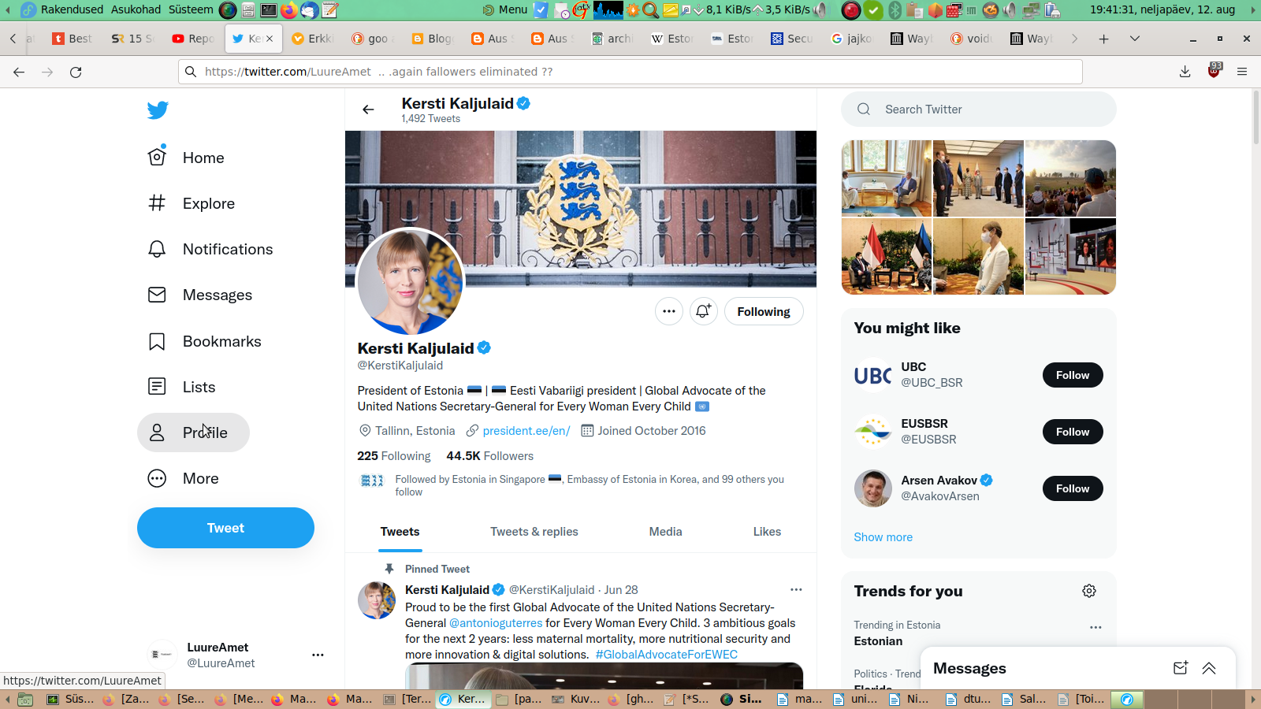Open the Trends settings gear
The width and height of the screenshot is (1261, 709).
click(x=1089, y=591)
